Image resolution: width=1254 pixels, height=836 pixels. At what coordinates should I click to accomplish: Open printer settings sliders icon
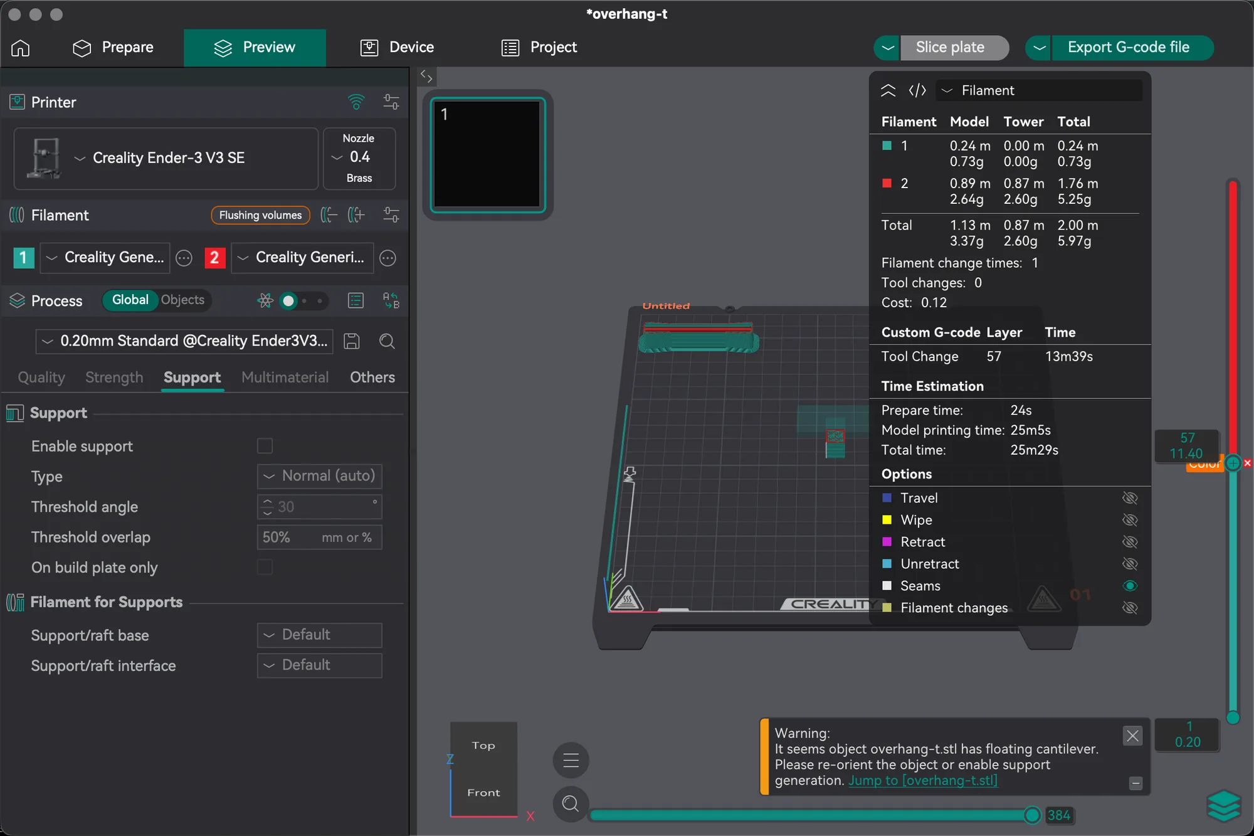(391, 102)
